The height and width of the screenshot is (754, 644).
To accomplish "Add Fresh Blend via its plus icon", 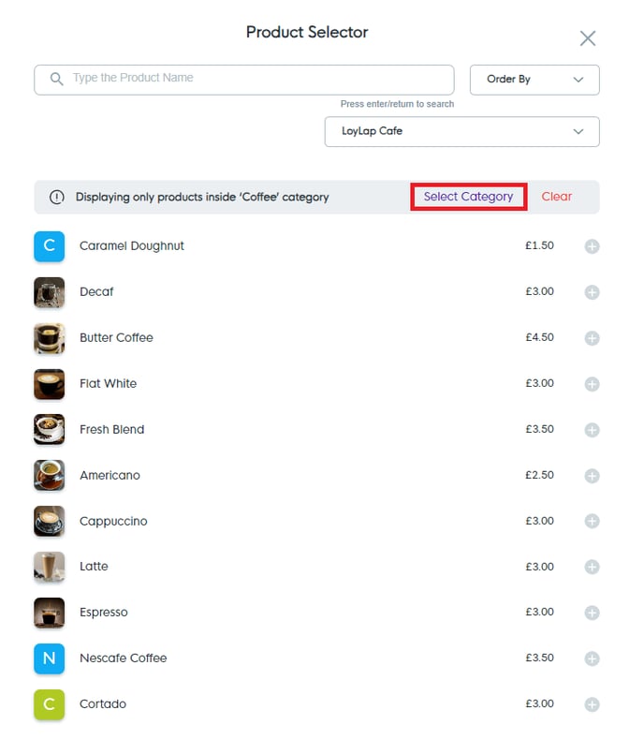I will coord(592,429).
